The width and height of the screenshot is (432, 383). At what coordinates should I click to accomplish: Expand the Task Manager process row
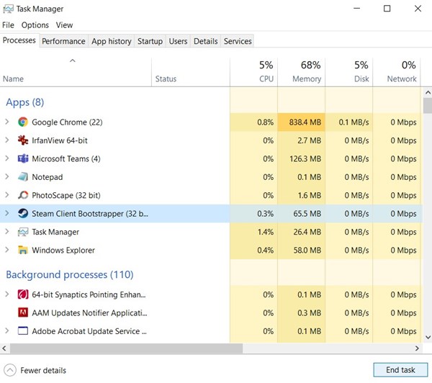pos(7,232)
